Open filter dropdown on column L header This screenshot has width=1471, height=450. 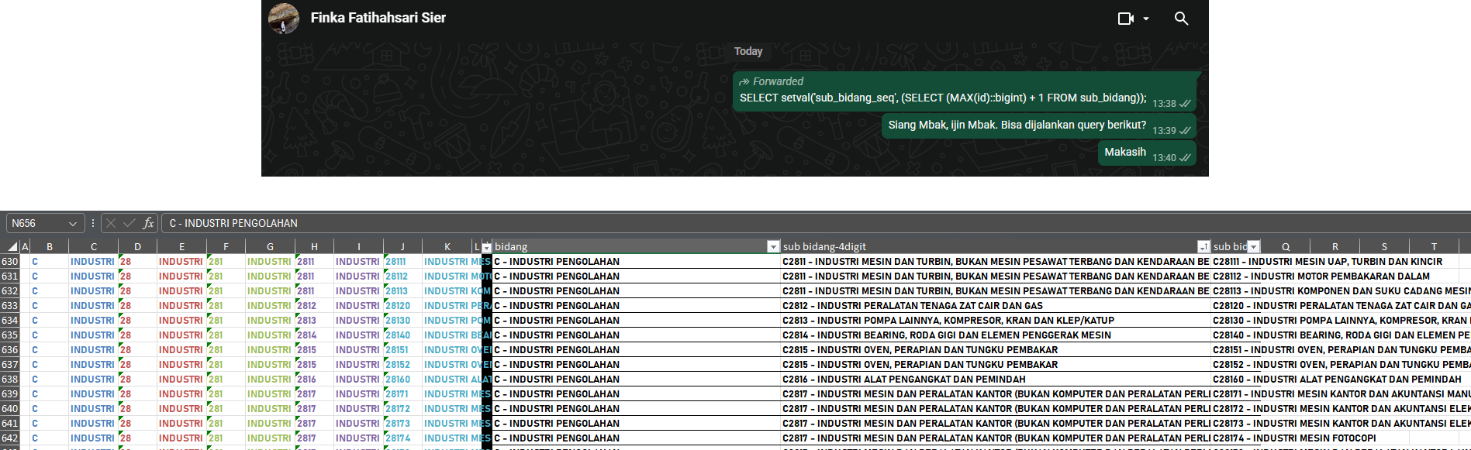point(486,248)
